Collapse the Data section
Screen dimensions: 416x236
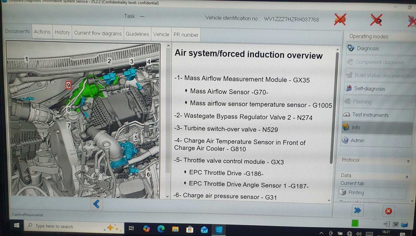[407, 177]
